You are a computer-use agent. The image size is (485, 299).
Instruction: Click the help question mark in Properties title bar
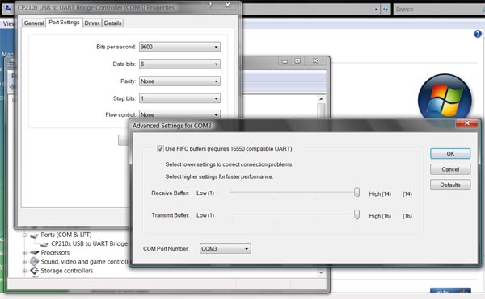[x=210, y=6]
